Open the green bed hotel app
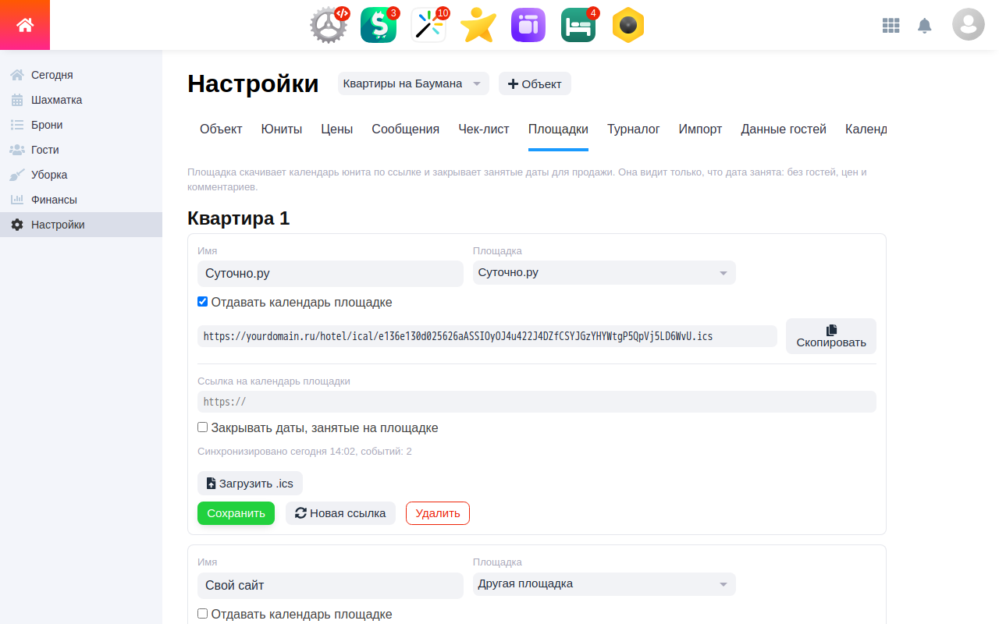The height and width of the screenshot is (624, 999). click(578, 25)
